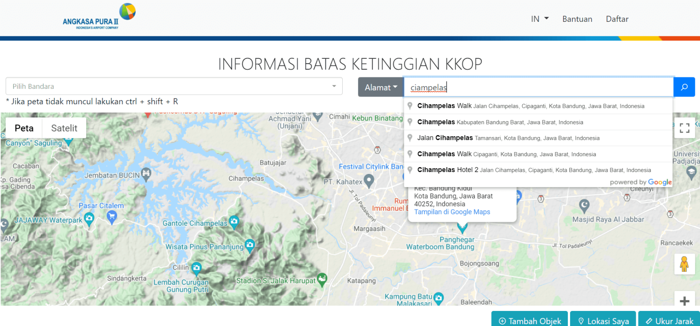Image resolution: width=700 pixels, height=326 pixels.
Task: Enter fullscreen view on the map
Action: [684, 128]
